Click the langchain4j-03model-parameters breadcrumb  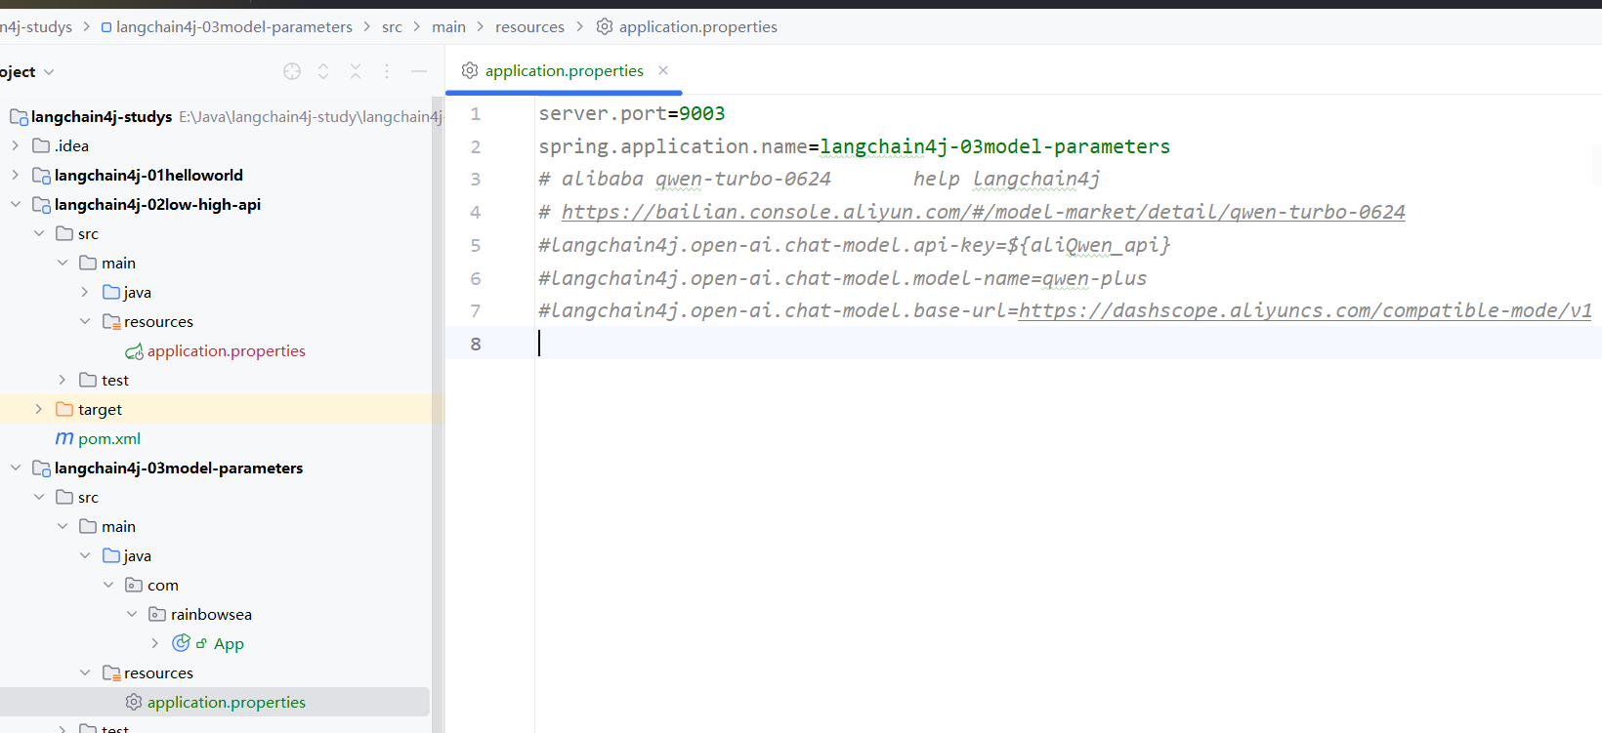point(234,26)
